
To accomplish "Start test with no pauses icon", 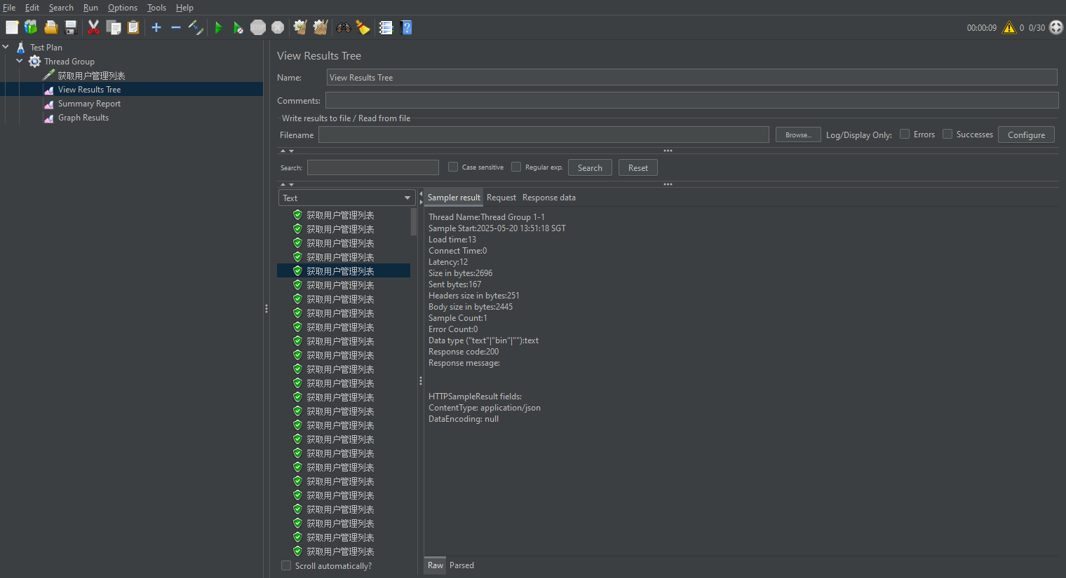I will point(238,27).
